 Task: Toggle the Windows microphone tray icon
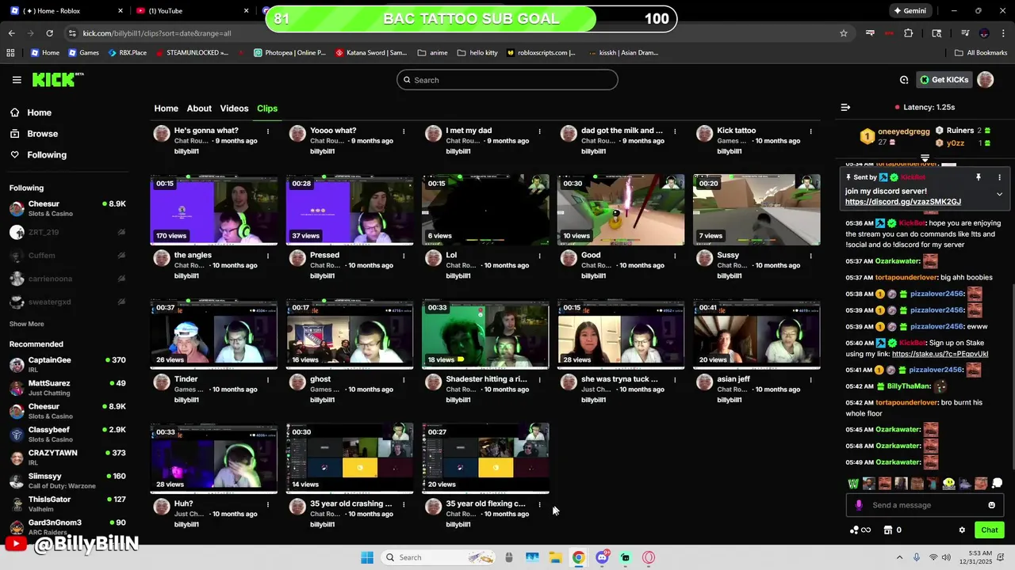click(917, 557)
